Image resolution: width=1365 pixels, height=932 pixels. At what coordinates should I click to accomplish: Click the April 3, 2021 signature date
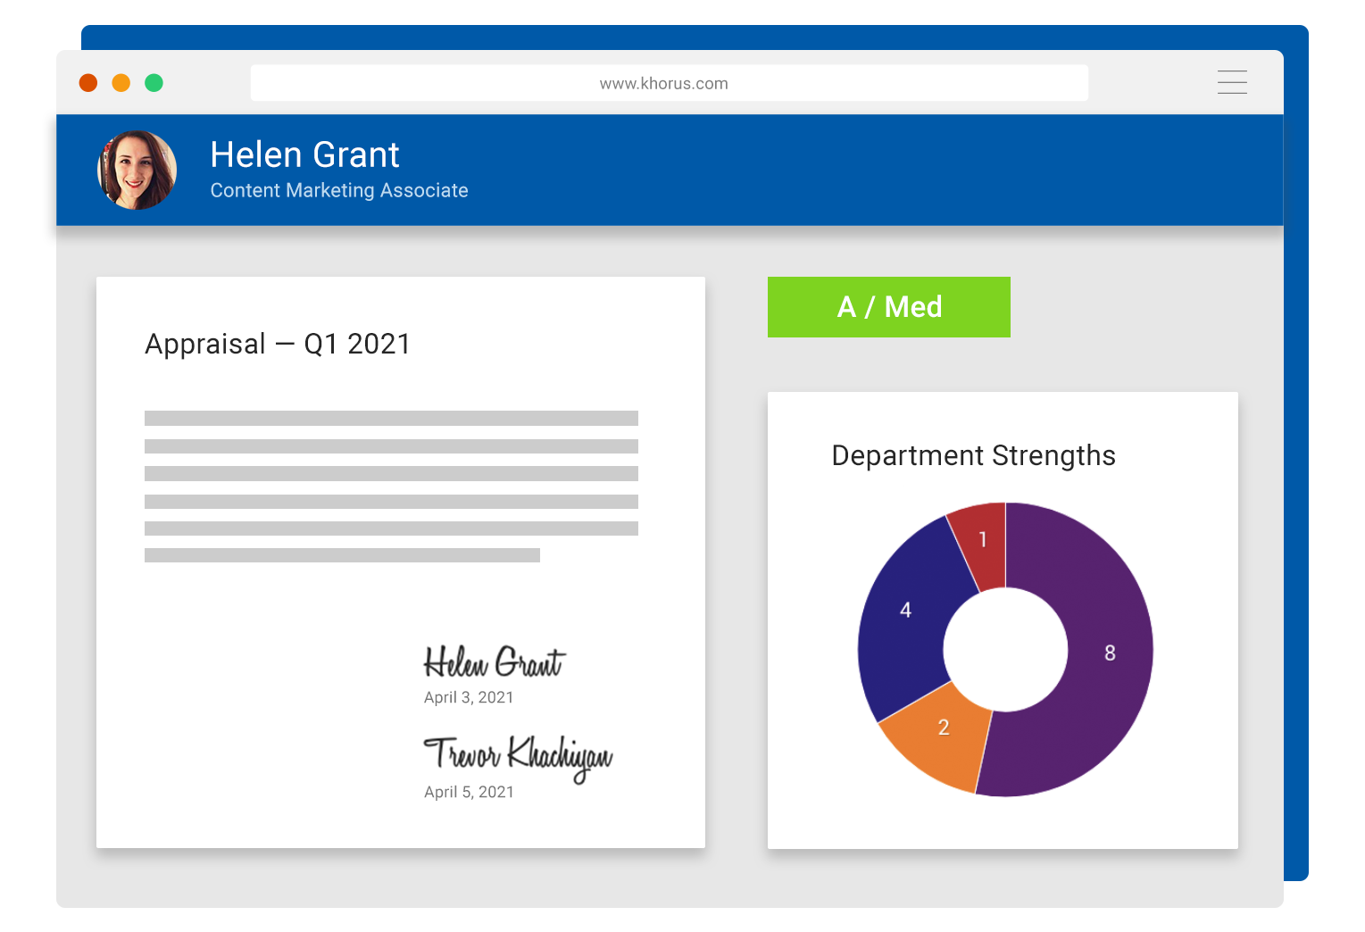pos(469,697)
